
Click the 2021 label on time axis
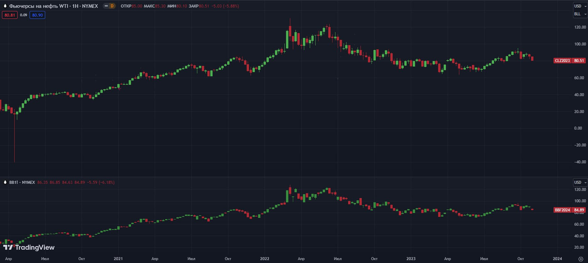pos(118,259)
